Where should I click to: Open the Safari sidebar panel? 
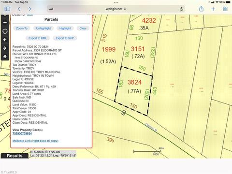pyautogui.click(x=7, y=9)
